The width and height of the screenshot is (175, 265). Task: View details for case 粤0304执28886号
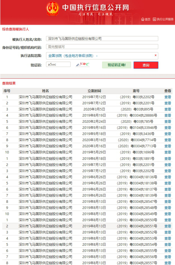(x=168, y=115)
